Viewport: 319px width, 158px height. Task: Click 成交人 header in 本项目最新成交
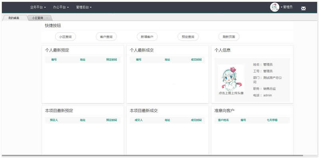pyautogui.click(x=138, y=120)
